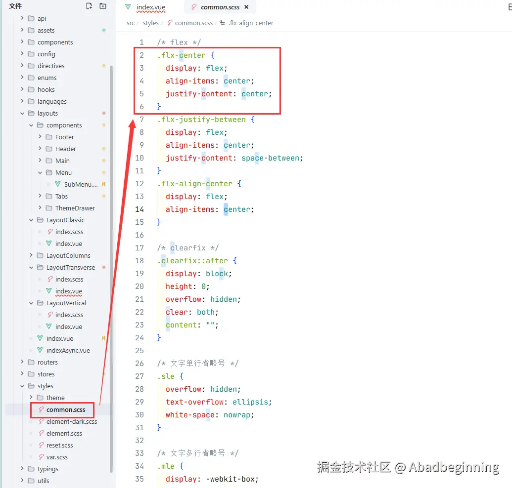Image resolution: width=512 pixels, height=488 pixels.
Task: Expand the assets folder chevron
Action: [22, 30]
